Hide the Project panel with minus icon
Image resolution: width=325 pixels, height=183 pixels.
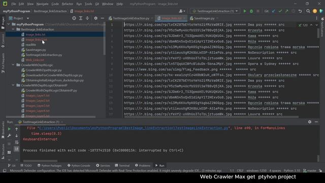[103, 18]
